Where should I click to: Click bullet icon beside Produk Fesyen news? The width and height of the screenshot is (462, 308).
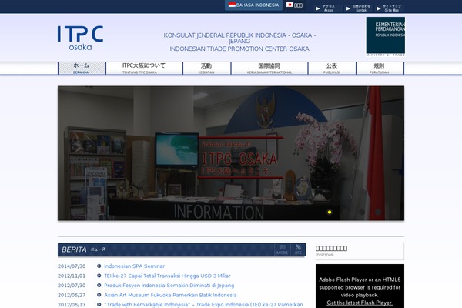[x=99, y=286]
